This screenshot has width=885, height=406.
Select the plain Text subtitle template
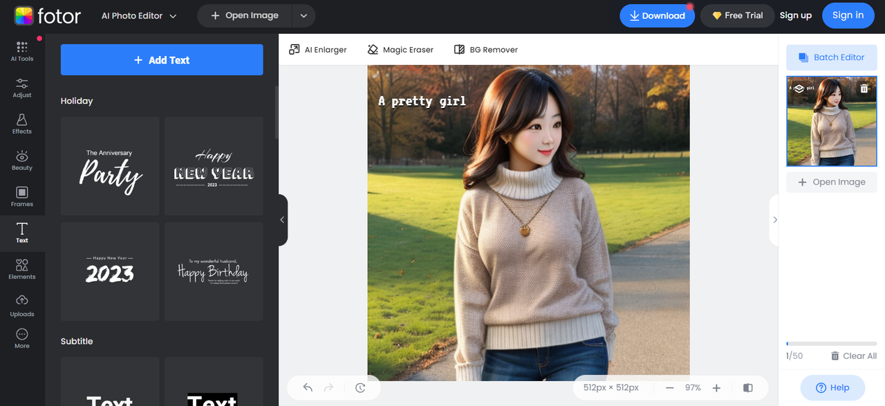pos(110,381)
